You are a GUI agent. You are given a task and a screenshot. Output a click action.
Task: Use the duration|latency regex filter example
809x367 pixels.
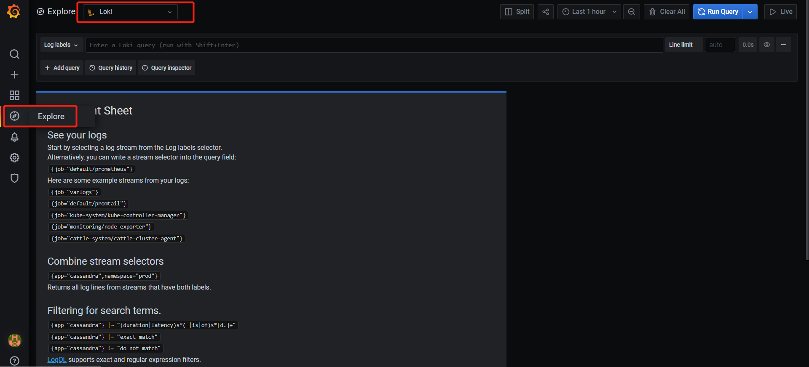pyautogui.click(x=143, y=325)
